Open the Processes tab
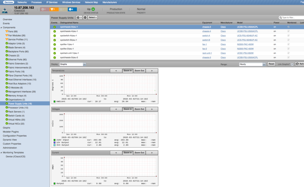 click(36, 2)
